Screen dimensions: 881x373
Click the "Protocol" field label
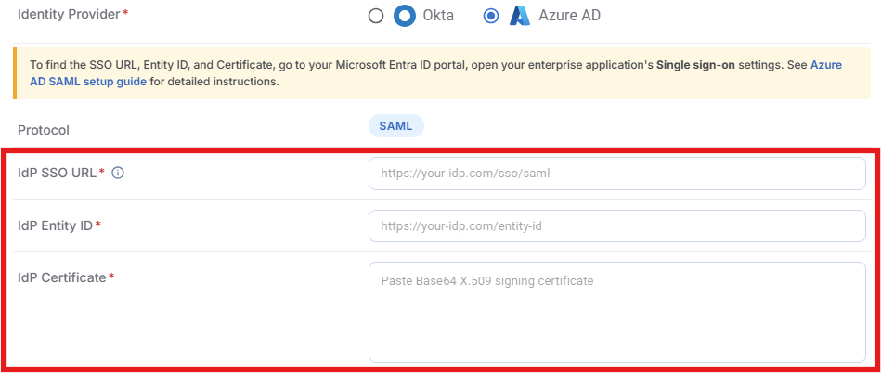click(44, 130)
